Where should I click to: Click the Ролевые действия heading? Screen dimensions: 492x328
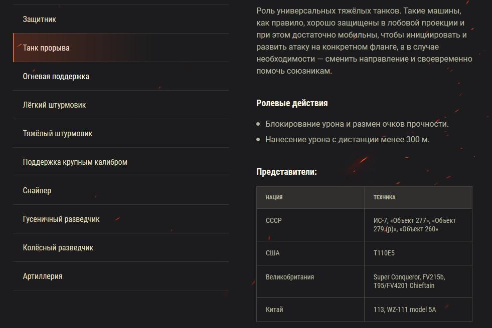(x=292, y=103)
